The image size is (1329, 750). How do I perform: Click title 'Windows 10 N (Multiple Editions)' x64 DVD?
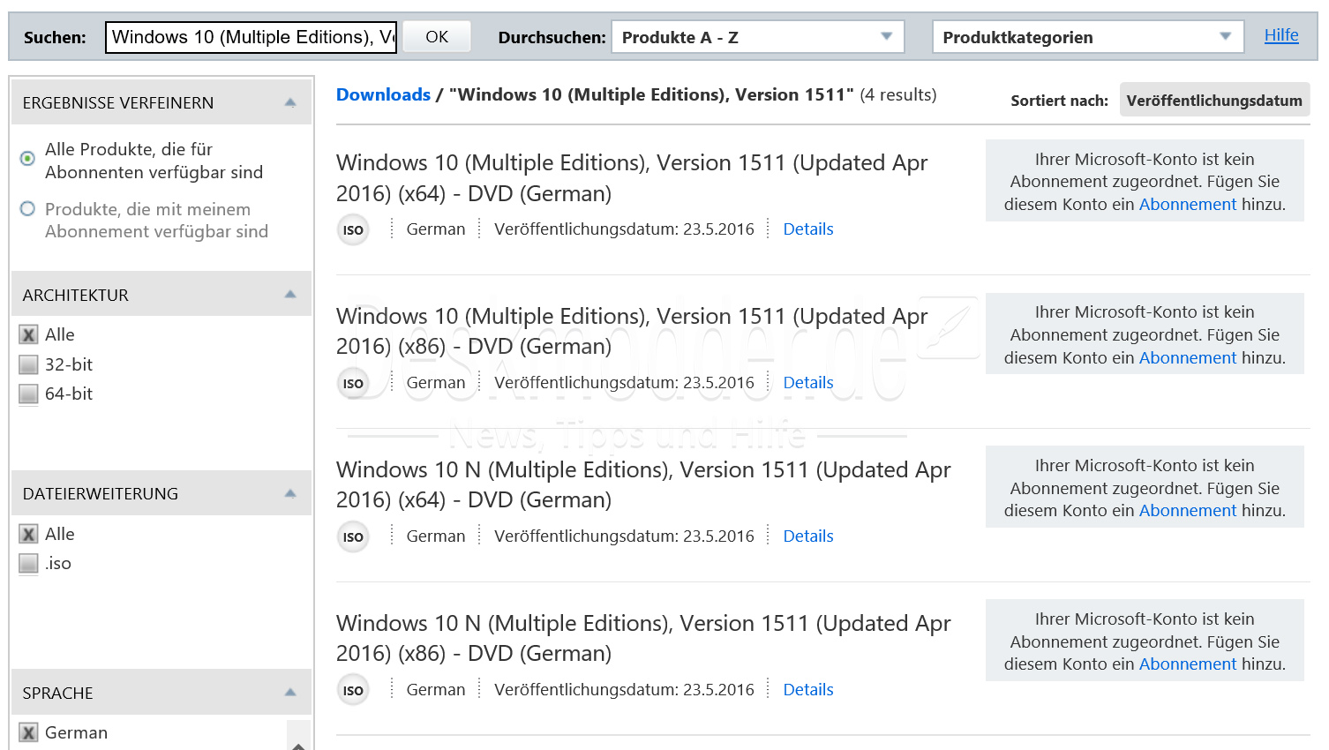click(x=643, y=484)
